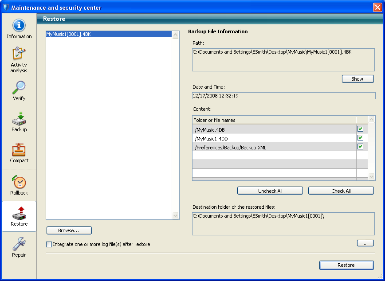This screenshot has width=385, height=281.
Task: Uncheck the ./MyMusic.4DB file checkbox
Action: (361, 129)
